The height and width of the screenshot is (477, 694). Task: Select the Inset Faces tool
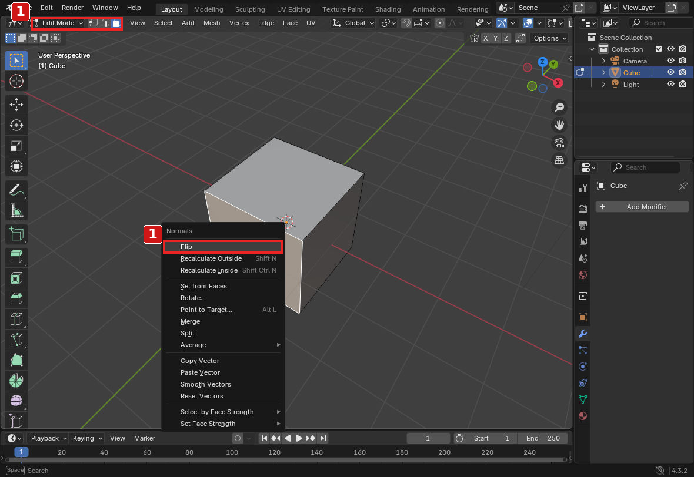(16, 278)
